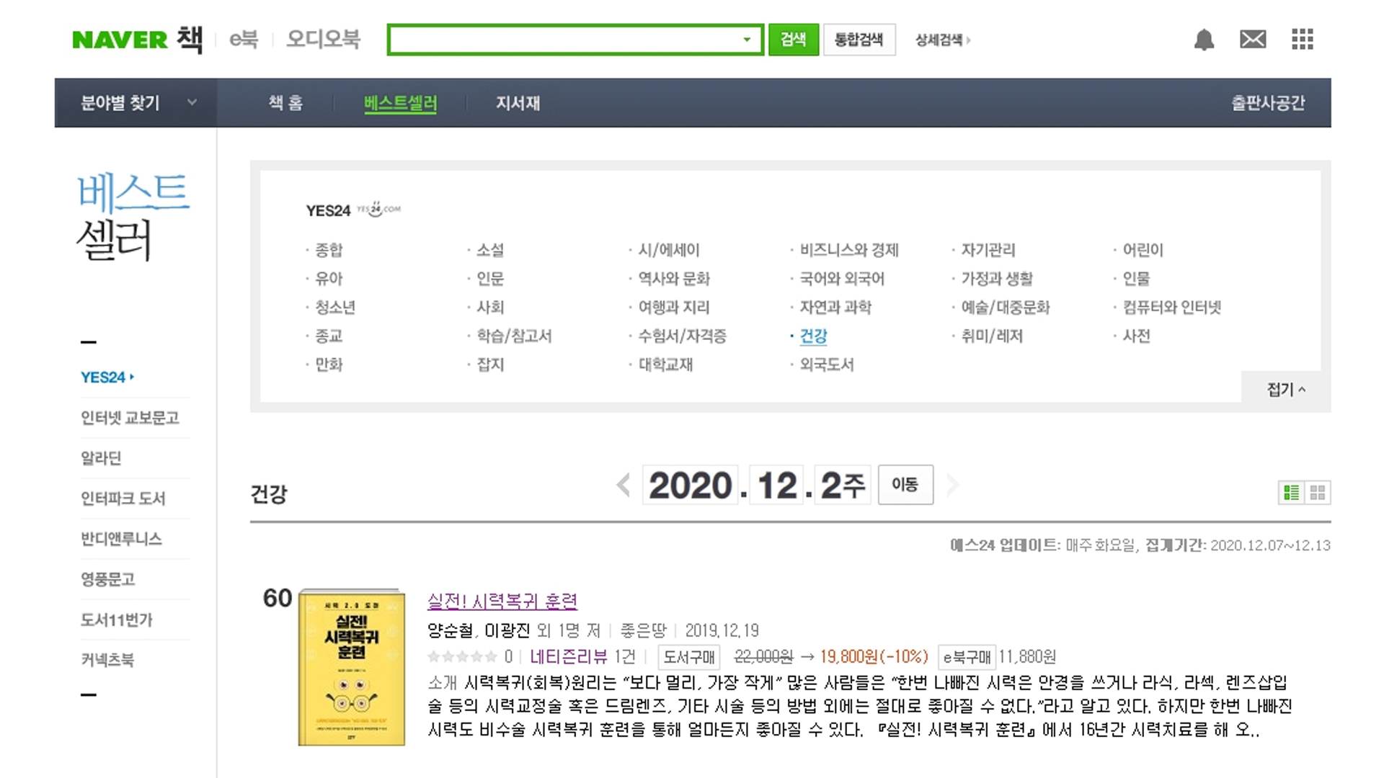
Task: Open the 지서재 menu item
Action: [518, 103]
